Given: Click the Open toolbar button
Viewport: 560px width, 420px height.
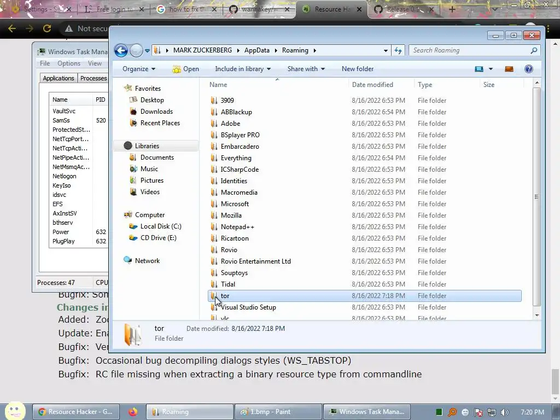Looking at the screenshot, I should click(x=186, y=69).
